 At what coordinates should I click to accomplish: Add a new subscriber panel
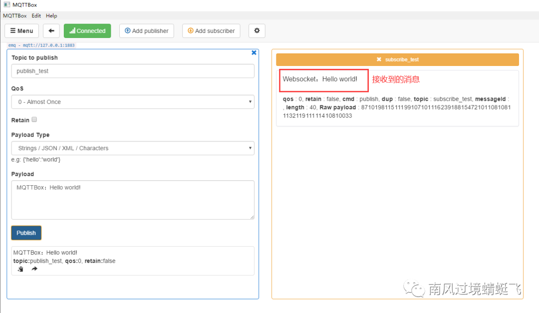(x=211, y=30)
